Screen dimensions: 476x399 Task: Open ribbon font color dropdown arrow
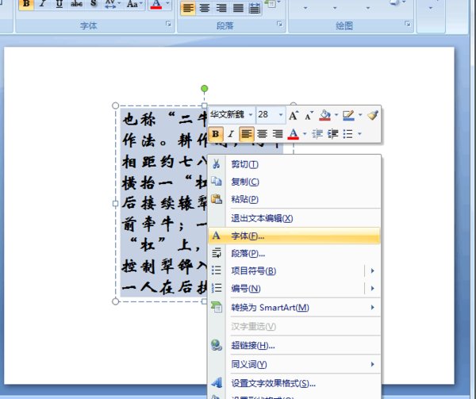[x=167, y=4]
